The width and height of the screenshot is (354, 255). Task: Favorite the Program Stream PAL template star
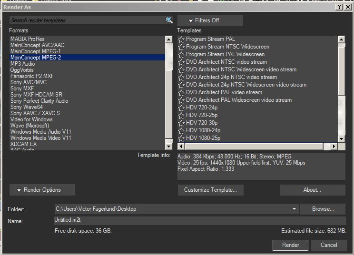coord(181,39)
